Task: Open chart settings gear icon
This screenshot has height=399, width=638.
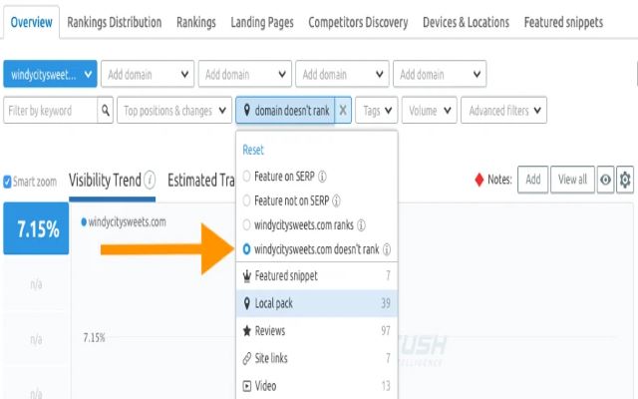Action: pos(625,180)
